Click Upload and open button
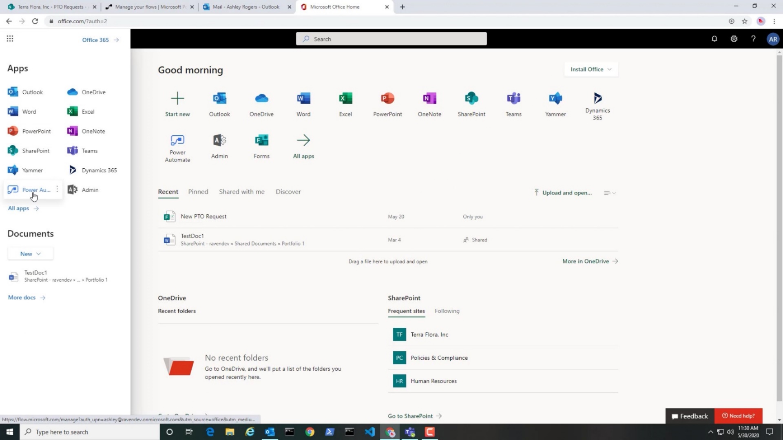The image size is (783, 440). pos(563,193)
